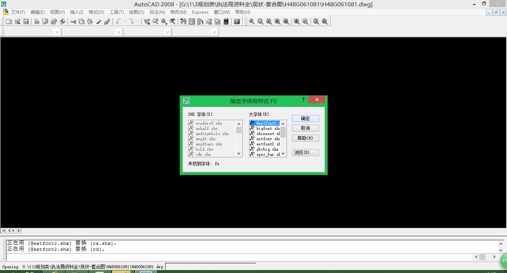This screenshot has width=507, height=273.
Task: Click the ? help button in dialog title bar
Action: pos(303,99)
